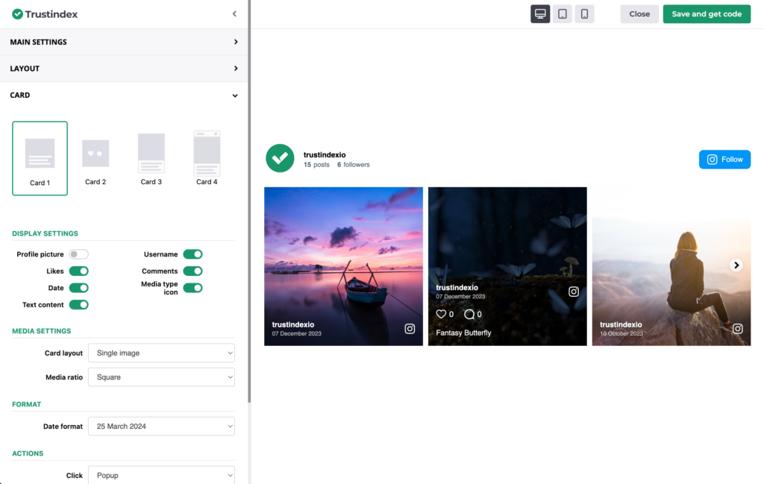Click the carousel next arrow
This screenshot has height=484, width=764.
(x=736, y=265)
